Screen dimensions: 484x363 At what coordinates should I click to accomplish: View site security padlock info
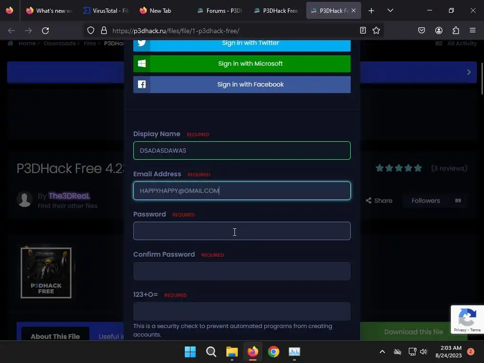(104, 31)
